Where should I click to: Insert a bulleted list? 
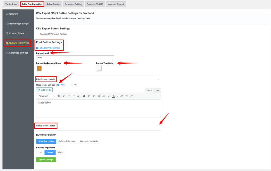click(x=69, y=96)
